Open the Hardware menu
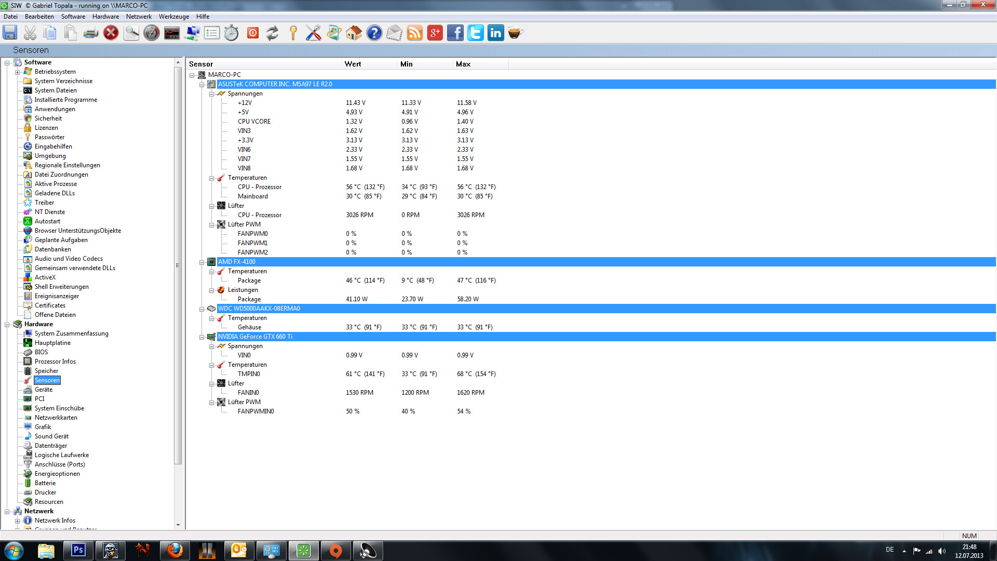The height and width of the screenshot is (561, 997). [x=105, y=17]
